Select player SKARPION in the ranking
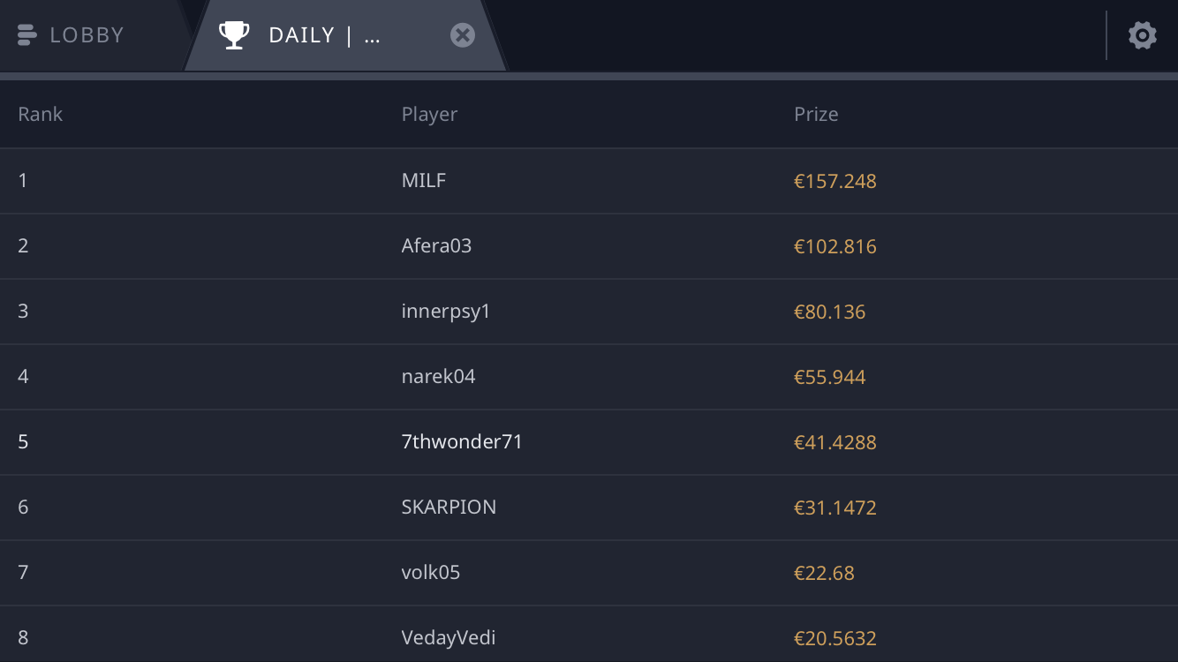Viewport: 1178px width, 662px height. (x=449, y=507)
